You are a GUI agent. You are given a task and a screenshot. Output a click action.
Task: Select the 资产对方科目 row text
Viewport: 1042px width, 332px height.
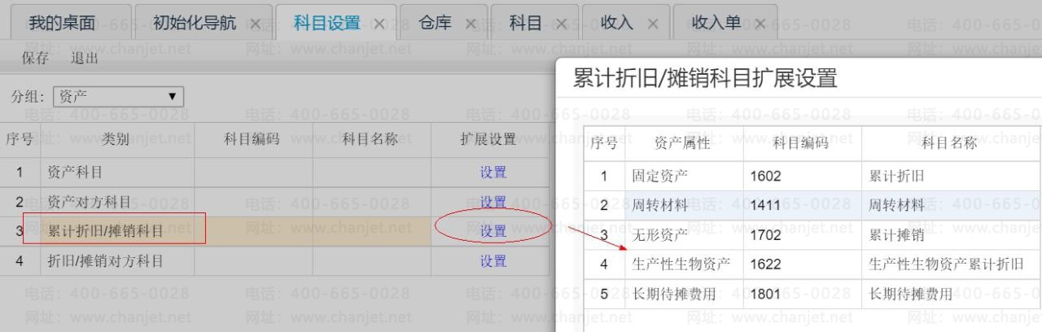(x=89, y=202)
